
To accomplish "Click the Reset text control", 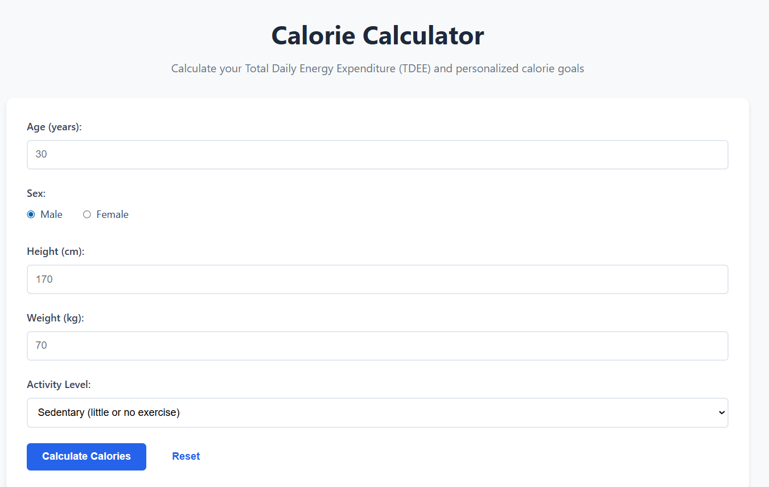I will 186,456.
